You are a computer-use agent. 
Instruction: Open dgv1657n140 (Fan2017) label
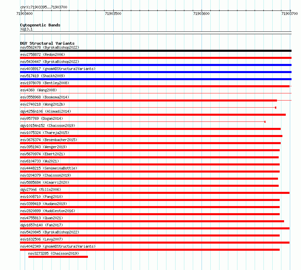point(42,225)
